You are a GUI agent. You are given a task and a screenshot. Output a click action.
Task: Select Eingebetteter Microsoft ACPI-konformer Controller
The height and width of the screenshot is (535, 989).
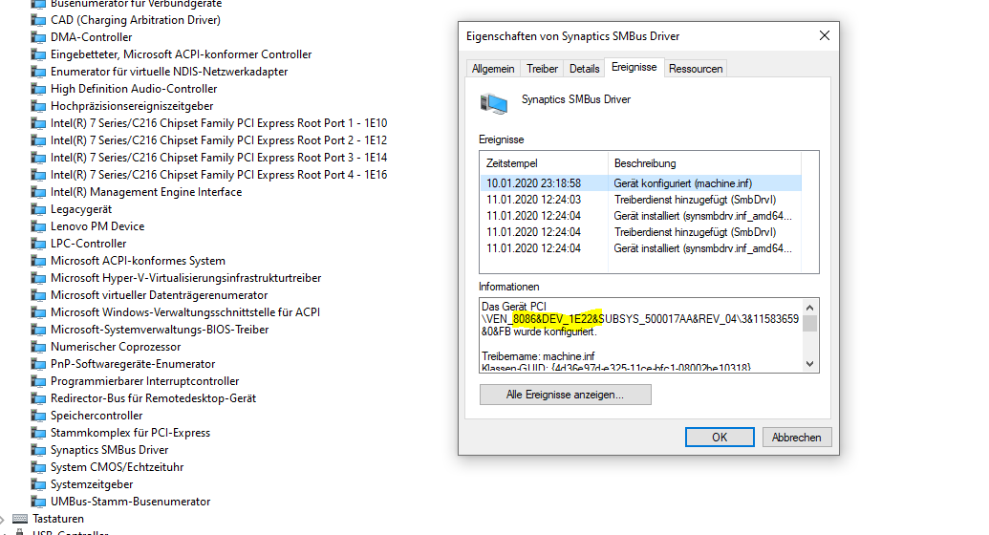coord(181,54)
